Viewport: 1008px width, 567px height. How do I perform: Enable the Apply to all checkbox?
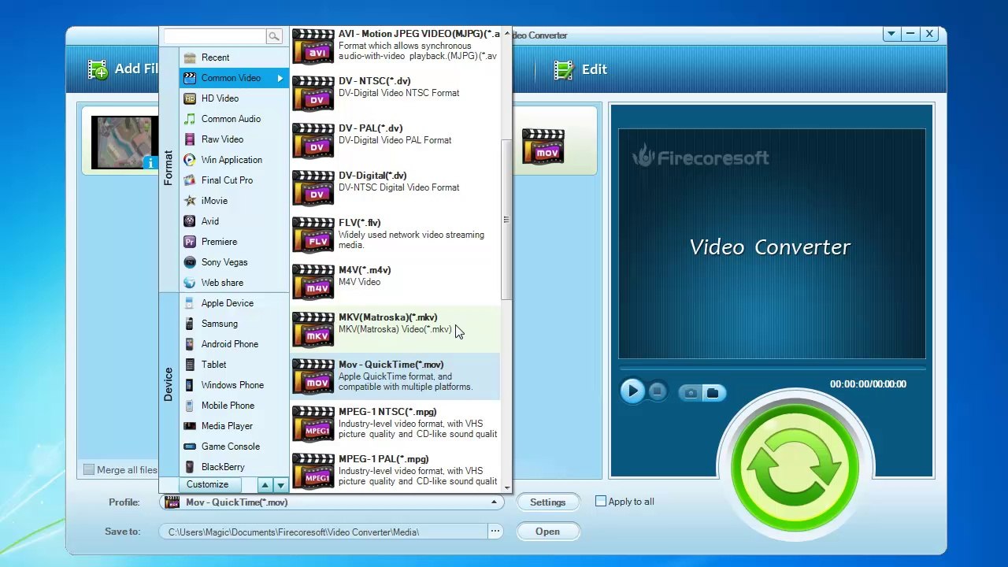(x=601, y=501)
